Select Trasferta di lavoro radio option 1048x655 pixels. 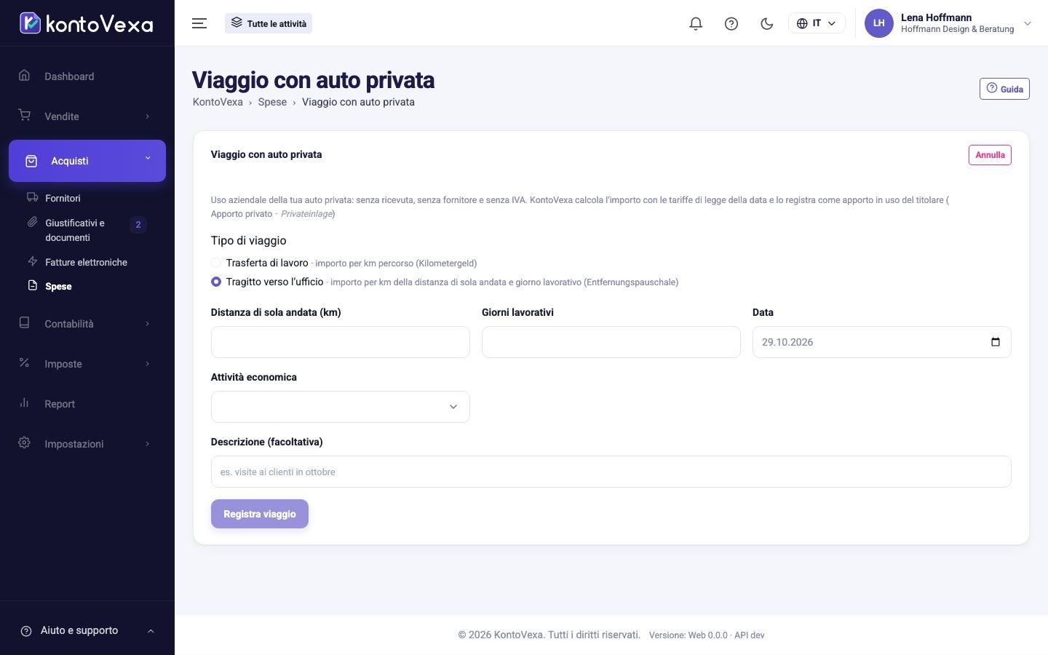point(216,263)
